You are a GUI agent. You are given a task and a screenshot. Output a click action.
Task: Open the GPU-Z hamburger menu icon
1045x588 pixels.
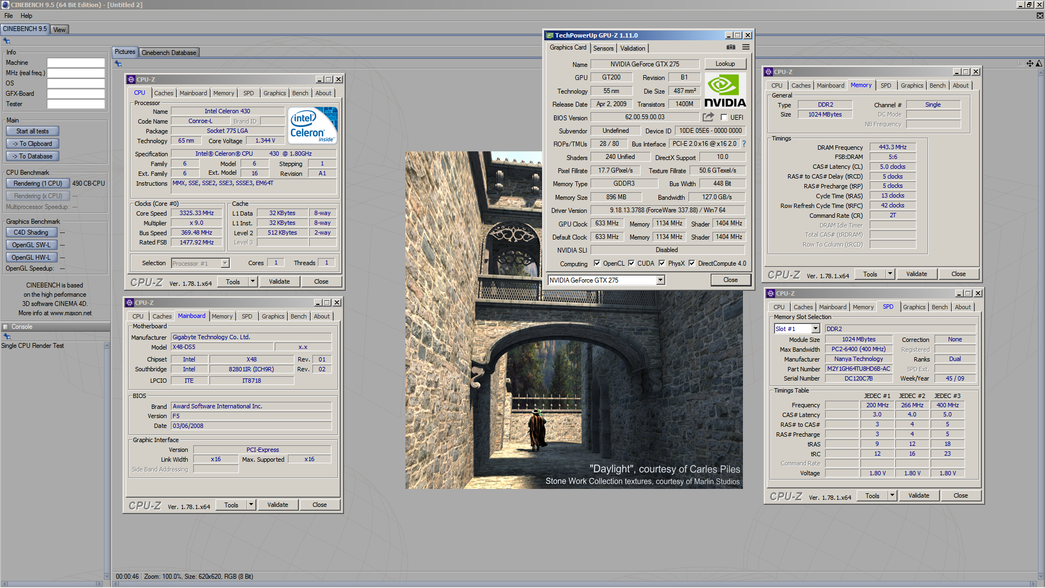[x=746, y=47]
